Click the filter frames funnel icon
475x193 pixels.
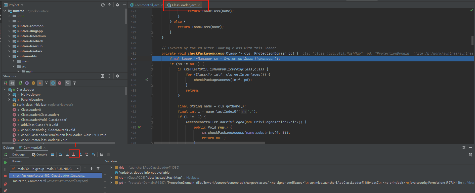coord(98,169)
